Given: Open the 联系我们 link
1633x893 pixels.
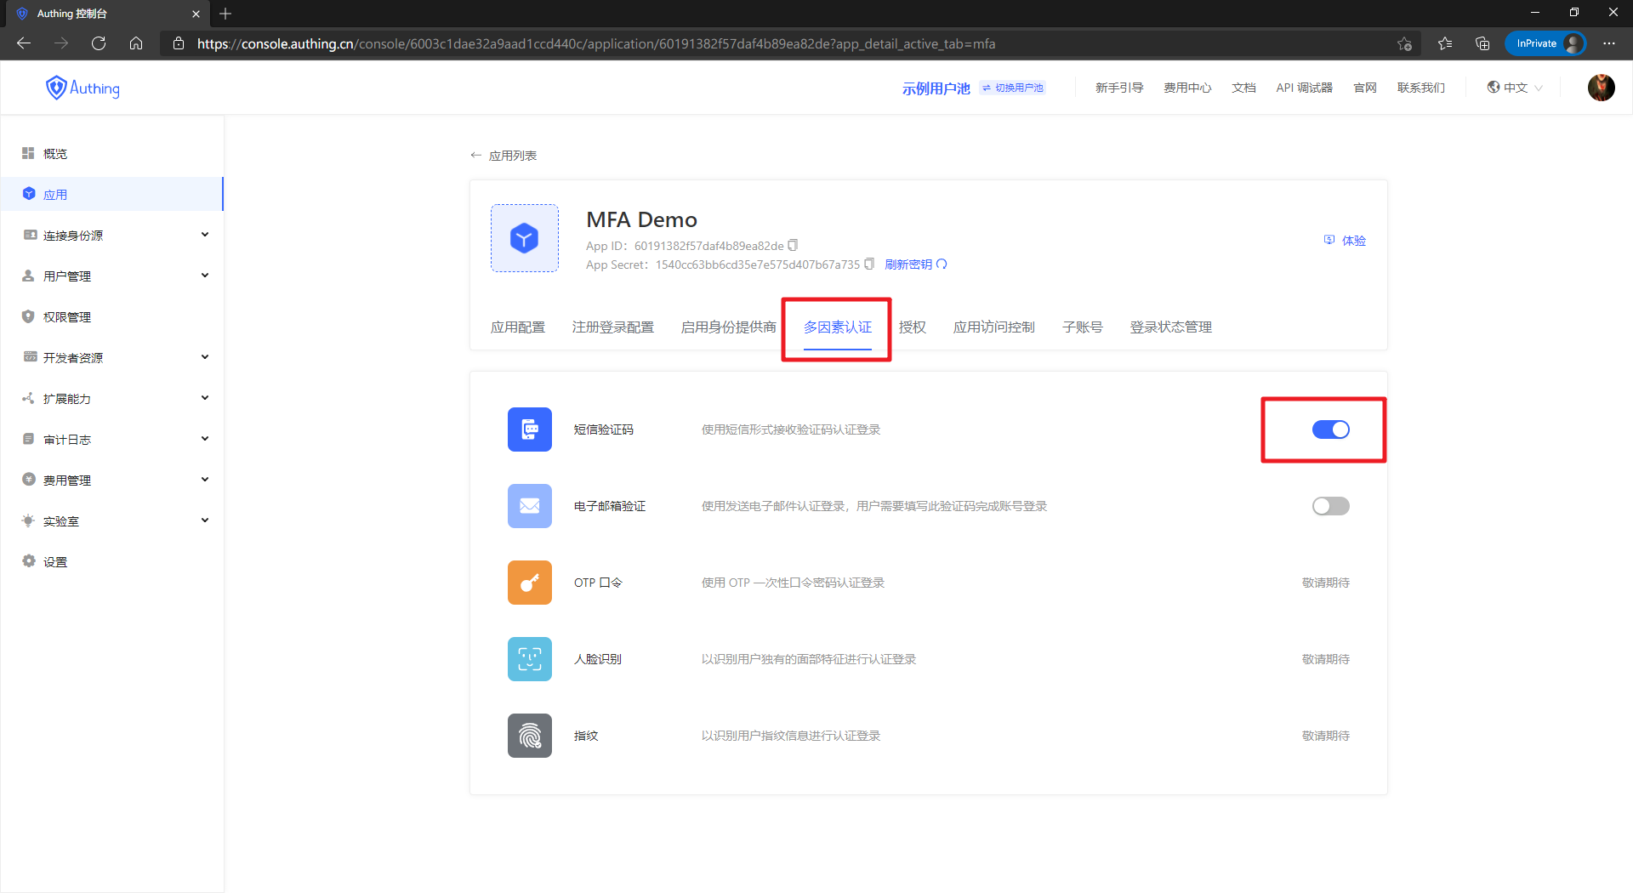Looking at the screenshot, I should (1420, 88).
